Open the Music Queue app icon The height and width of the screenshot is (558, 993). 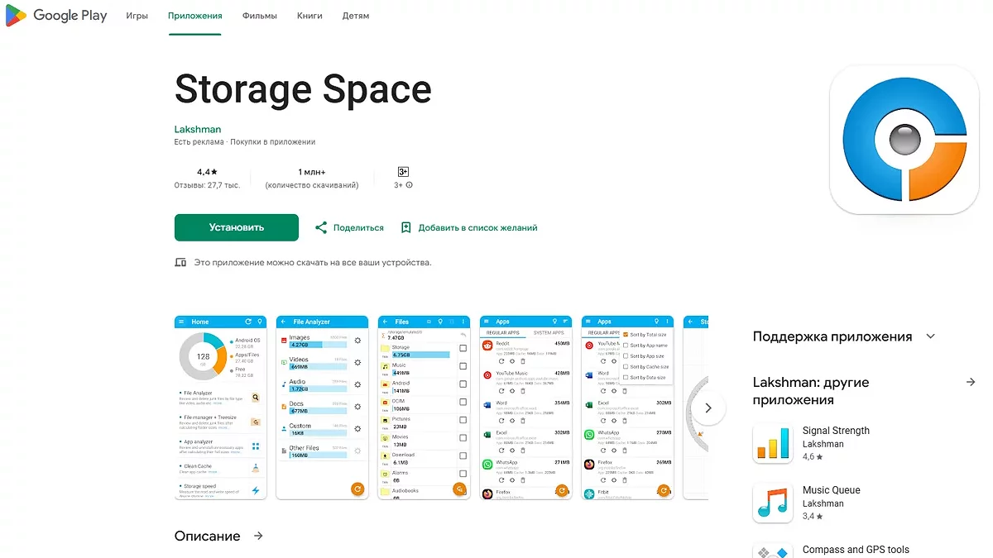772,503
